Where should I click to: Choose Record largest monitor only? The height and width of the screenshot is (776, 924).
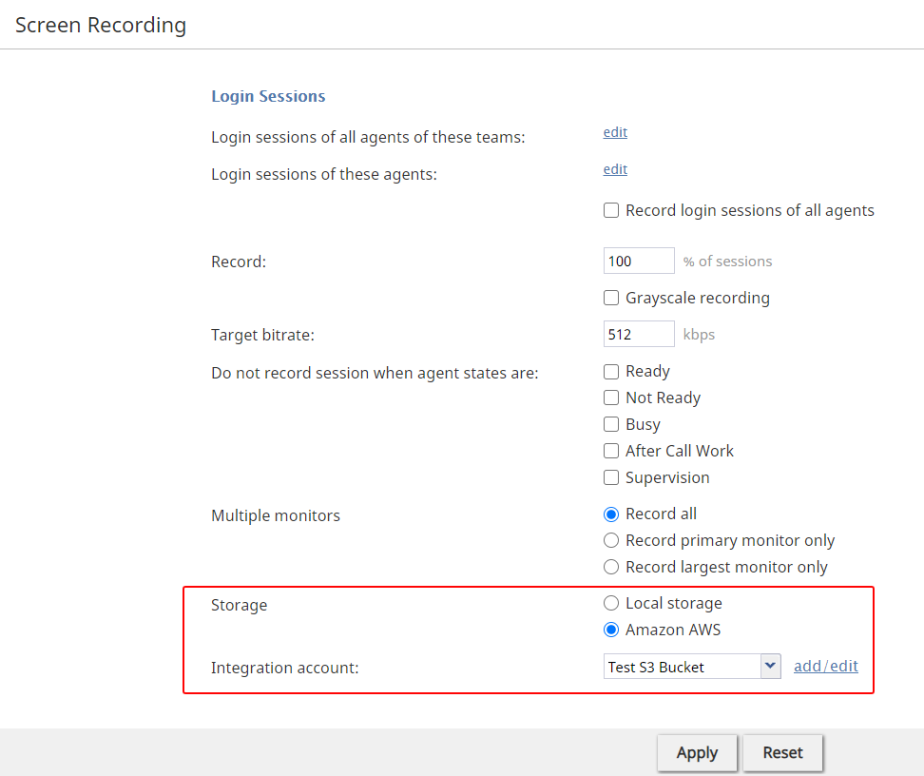click(611, 567)
